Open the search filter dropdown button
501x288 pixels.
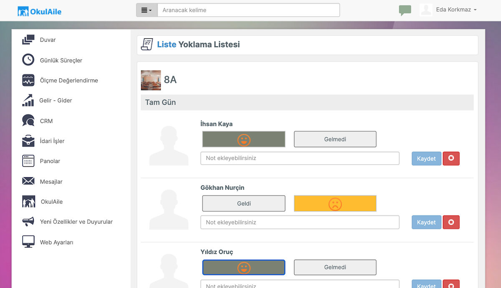[147, 10]
